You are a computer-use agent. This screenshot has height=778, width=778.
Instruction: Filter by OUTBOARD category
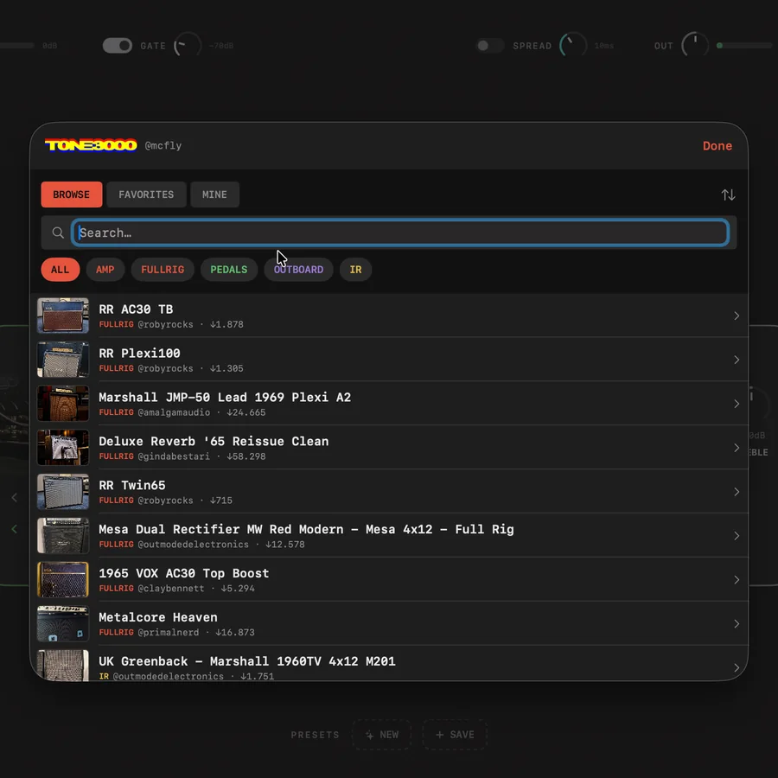coord(299,270)
